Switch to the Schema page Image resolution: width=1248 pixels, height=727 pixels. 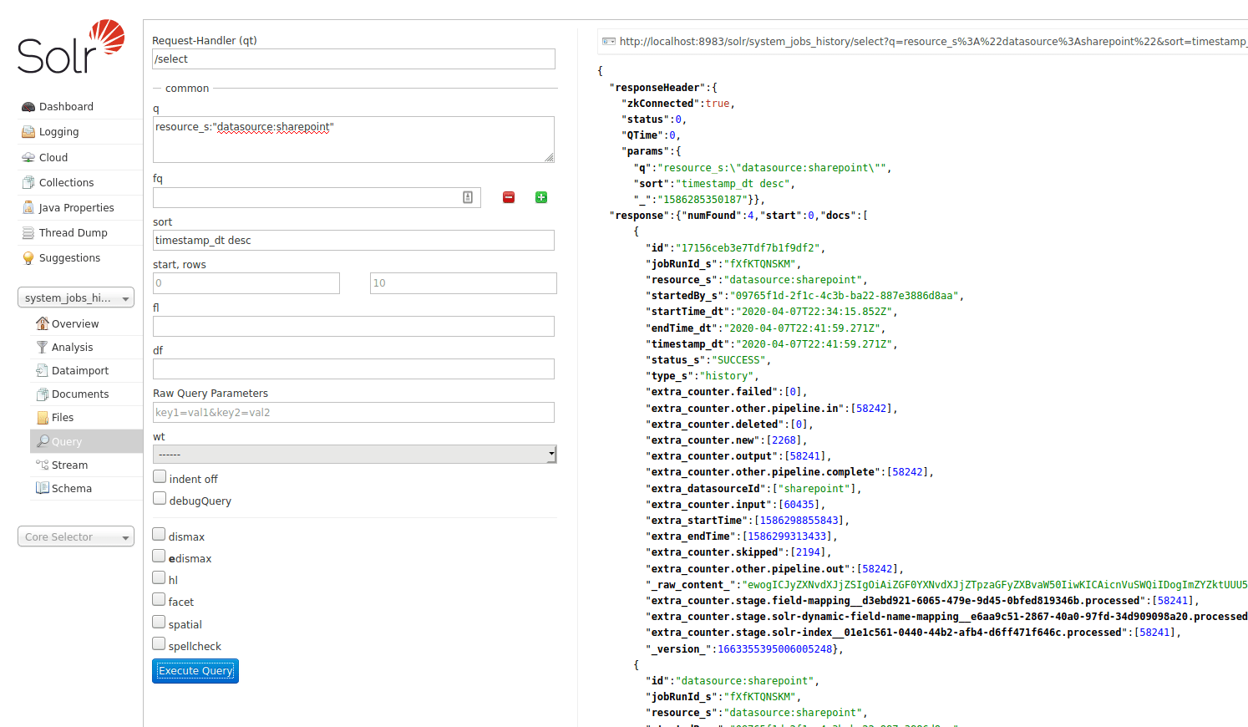point(73,488)
